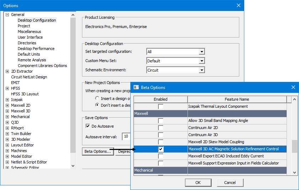Click the Continuum Air 2D feature name

pos(203,128)
